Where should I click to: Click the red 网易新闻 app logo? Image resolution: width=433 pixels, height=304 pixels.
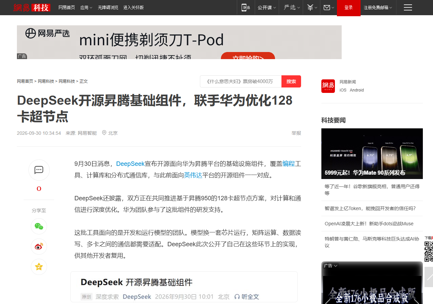(328, 86)
